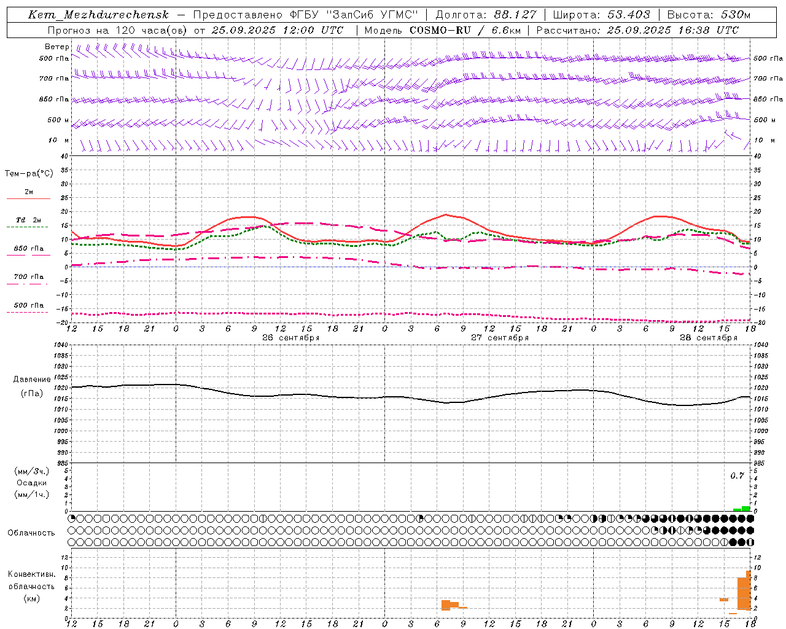Click the provider text "ЗапСиб УГМС"
786x629 pixels.
tap(373, 15)
